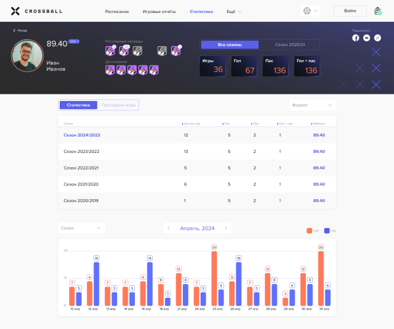
Task: Go to previous month before Апрель, 2024
Action: [x=168, y=228]
